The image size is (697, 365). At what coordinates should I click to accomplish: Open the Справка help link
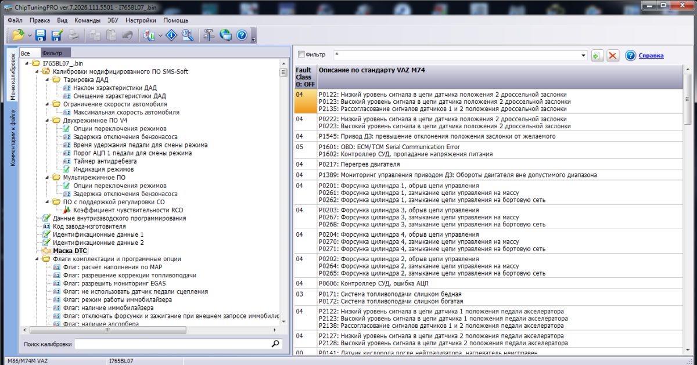tap(651, 56)
